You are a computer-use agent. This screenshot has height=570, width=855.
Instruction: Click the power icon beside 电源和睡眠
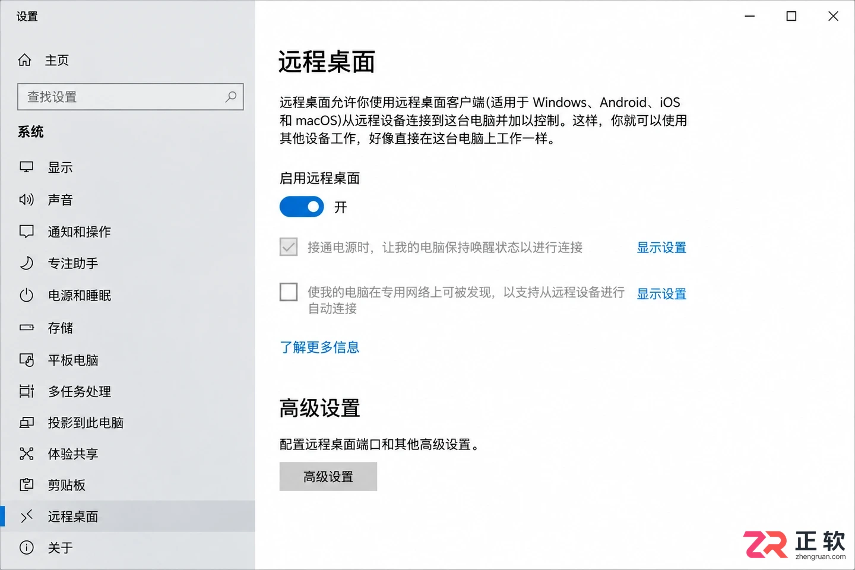tap(27, 295)
